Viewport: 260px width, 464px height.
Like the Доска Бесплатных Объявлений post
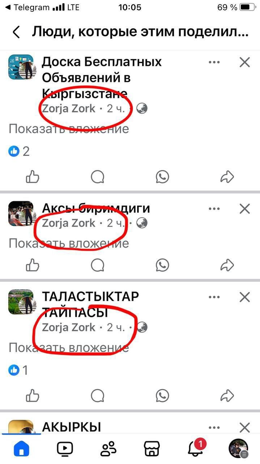[33, 177]
